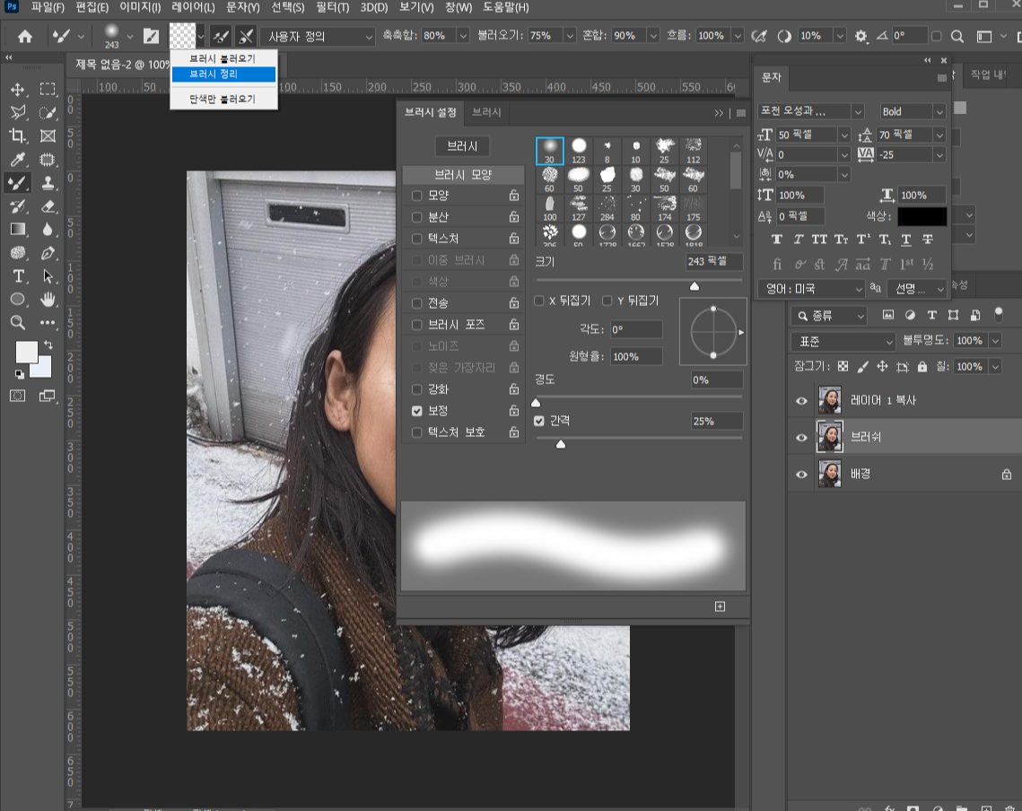Click the foreground color swatch
Image resolution: width=1022 pixels, height=811 pixels.
tap(25, 352)
